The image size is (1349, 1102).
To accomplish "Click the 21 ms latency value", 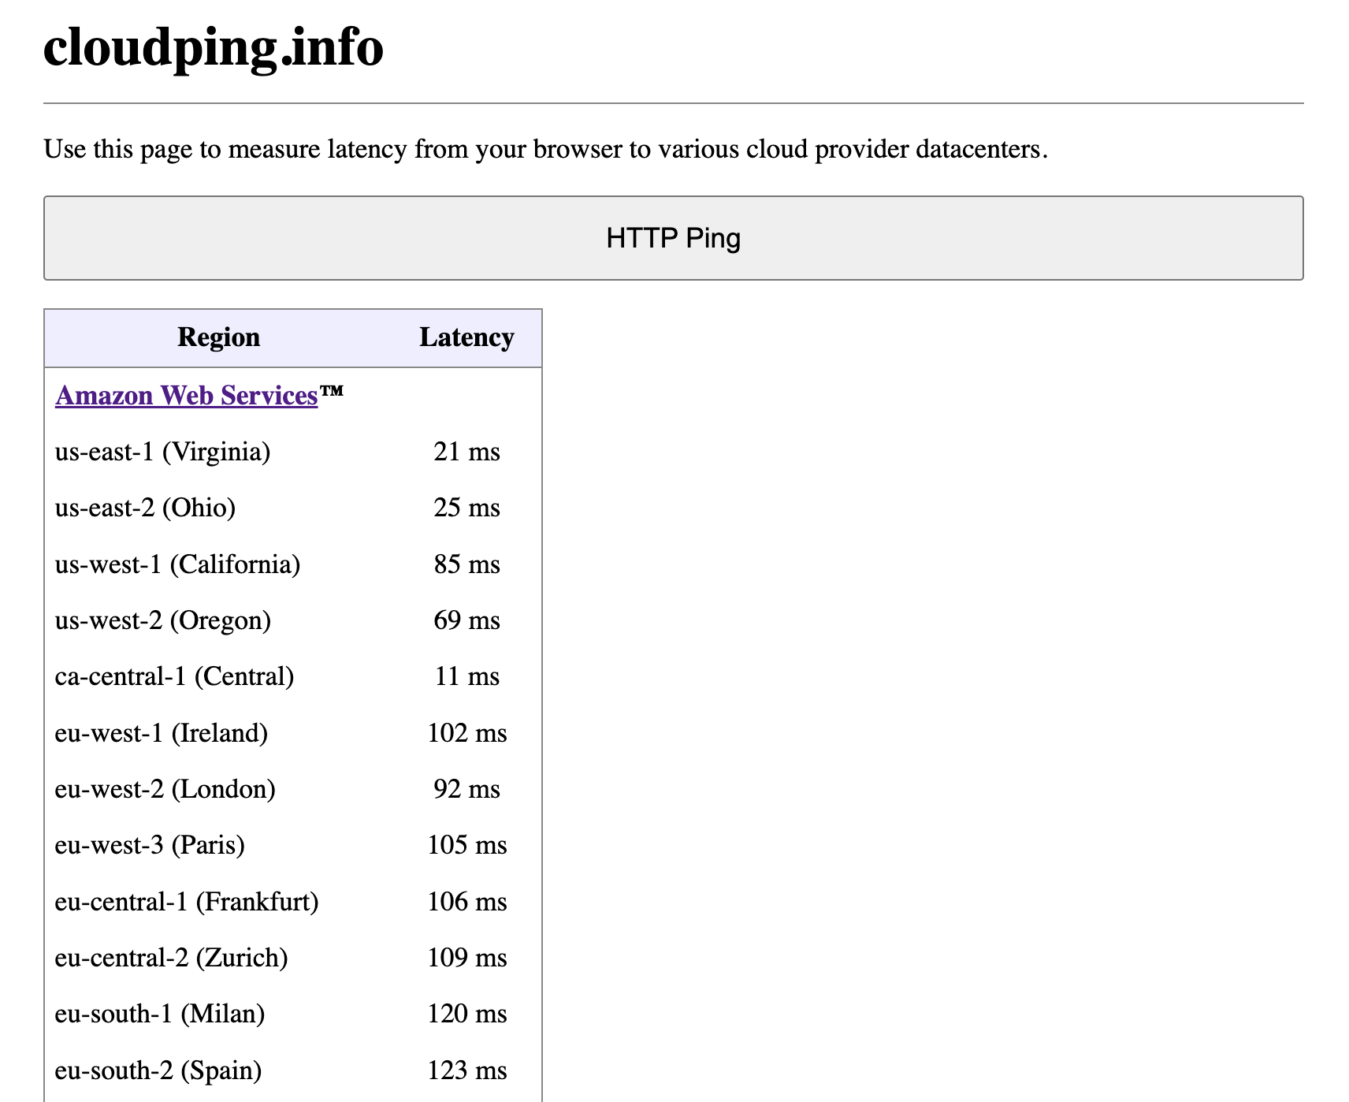I will 466,452.
